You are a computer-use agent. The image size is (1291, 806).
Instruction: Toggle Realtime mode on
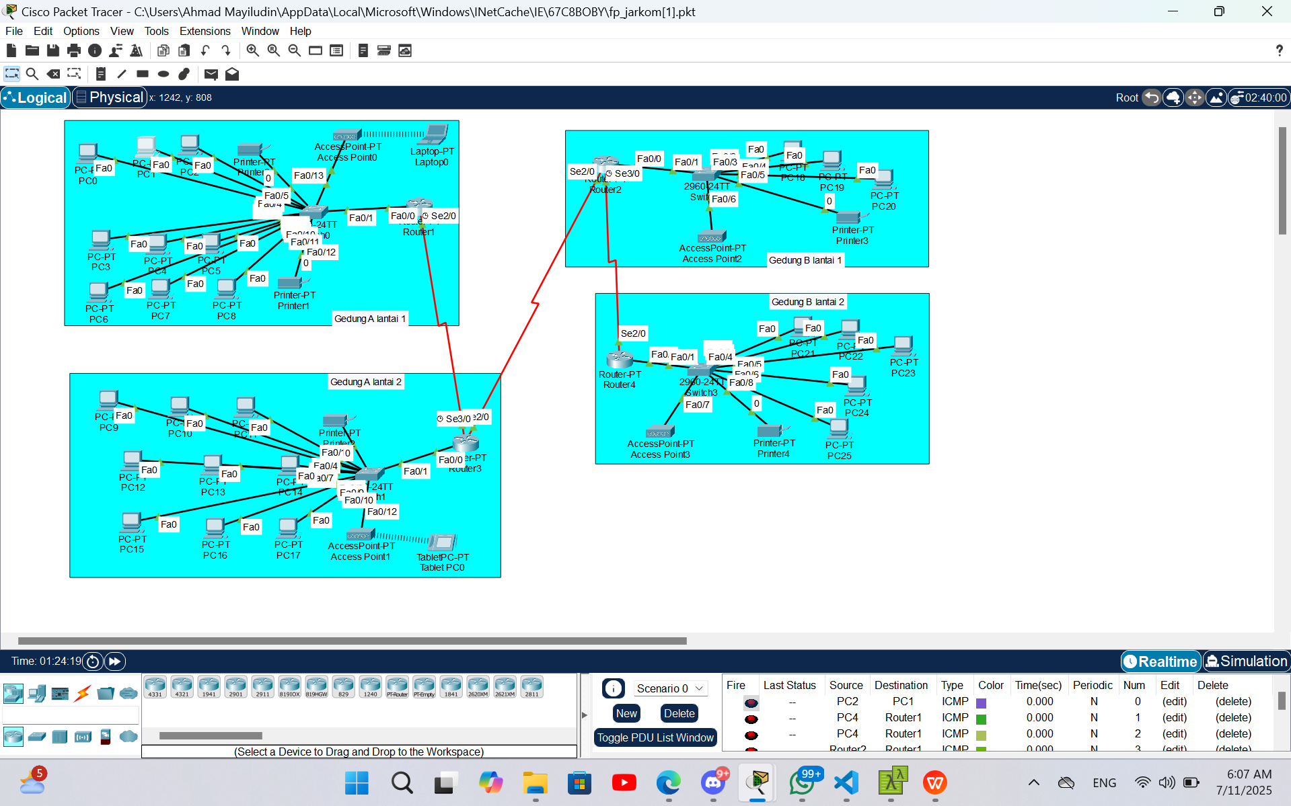pos(1160,661)
